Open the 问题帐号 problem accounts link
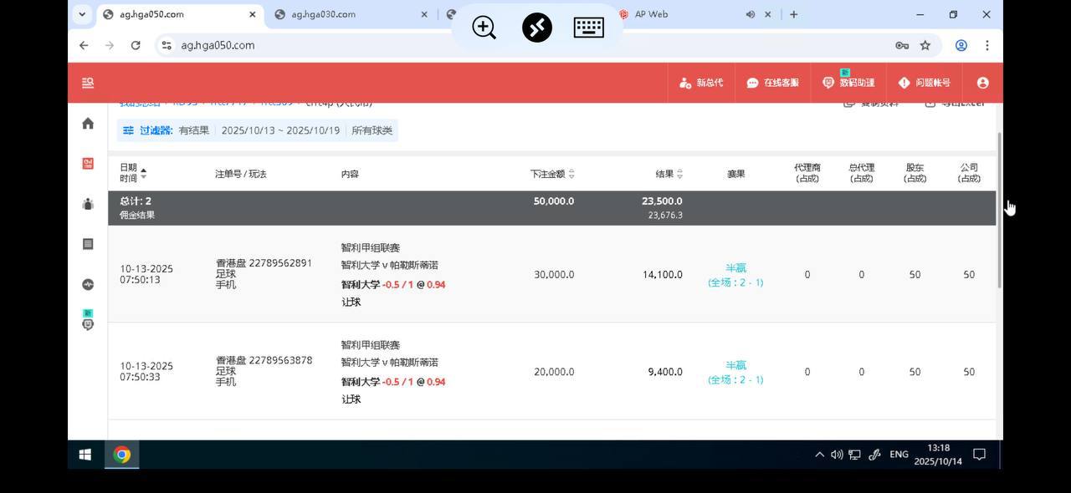Screen dimensions: 1071x493 (925, 83)
